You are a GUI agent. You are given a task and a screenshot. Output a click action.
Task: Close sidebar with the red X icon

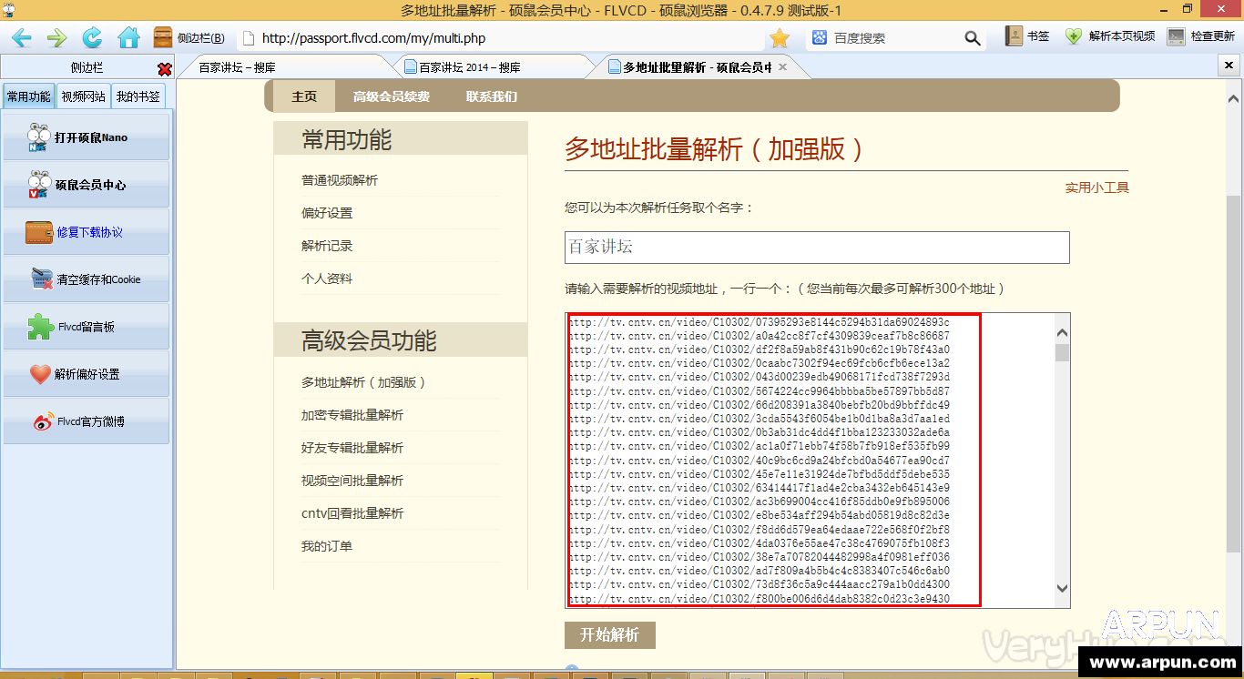tap(164, 69)
